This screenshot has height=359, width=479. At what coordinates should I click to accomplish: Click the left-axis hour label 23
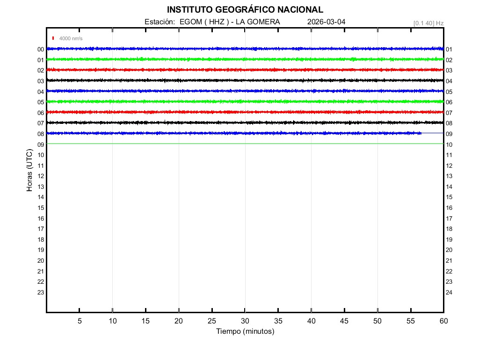click(41, 293)
